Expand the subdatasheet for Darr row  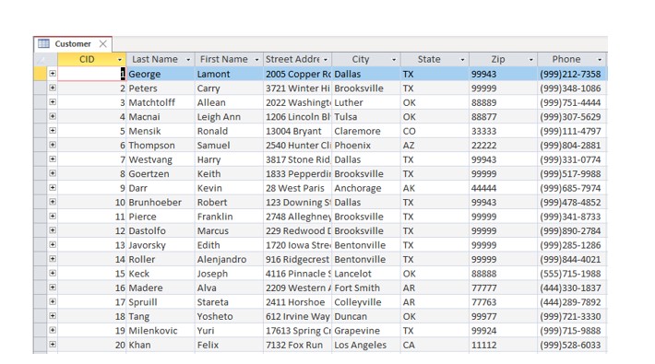[53, 187]
